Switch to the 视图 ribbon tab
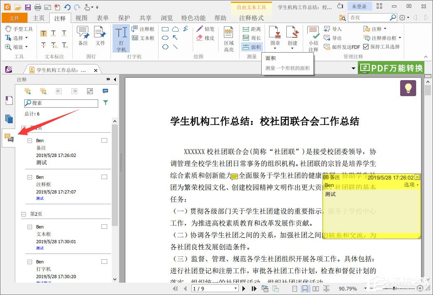 point(81,18)
